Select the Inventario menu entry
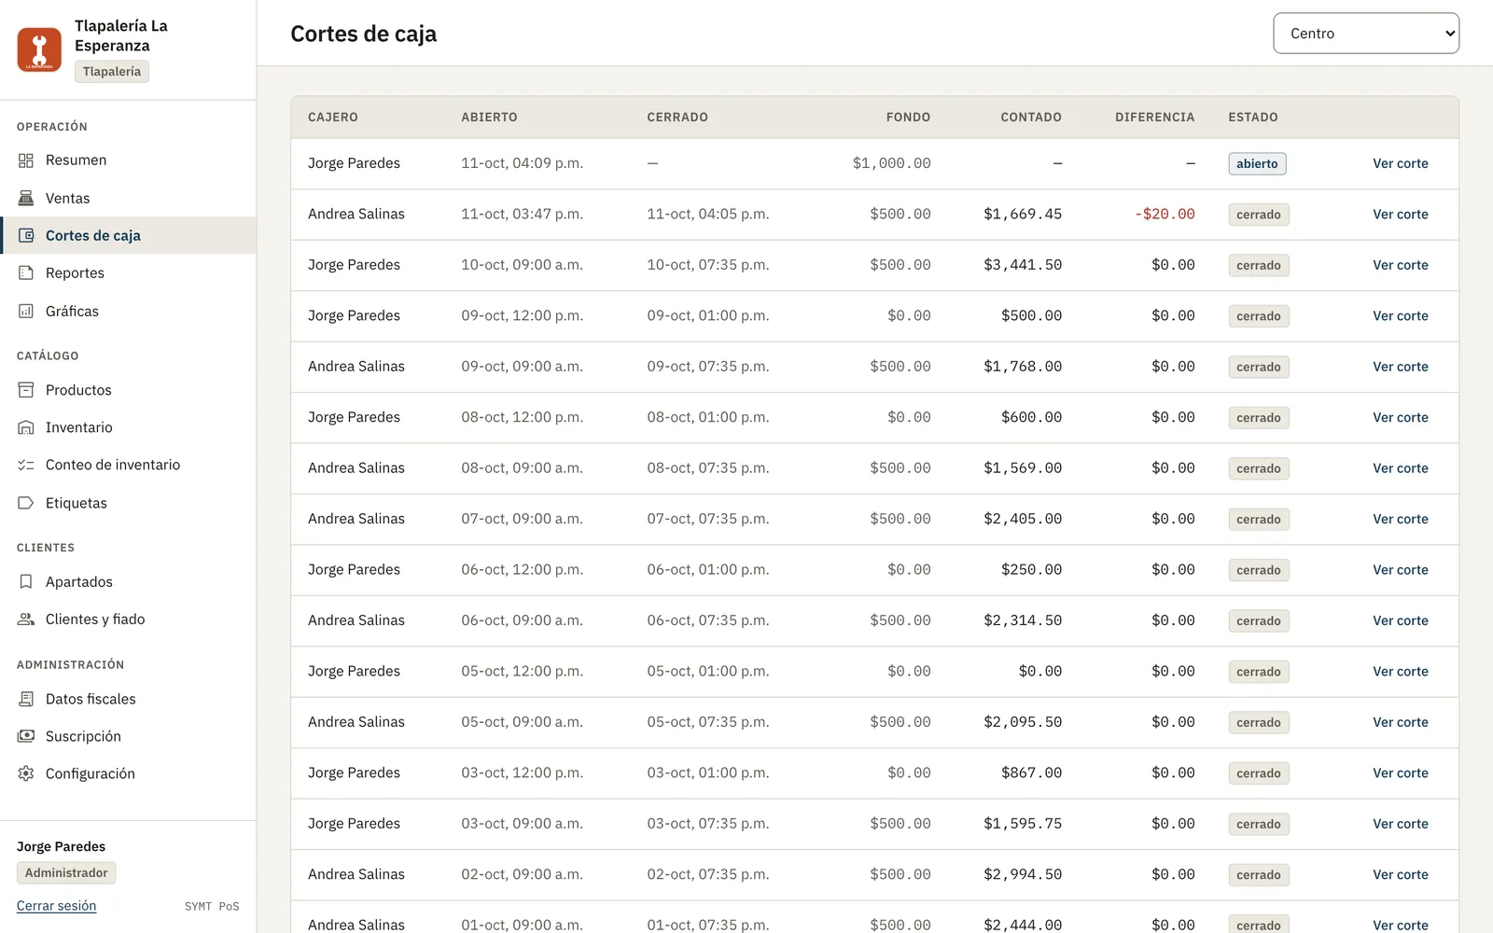Image resolution: width=1493 pixels, height=933 pixels. (128, 427)
